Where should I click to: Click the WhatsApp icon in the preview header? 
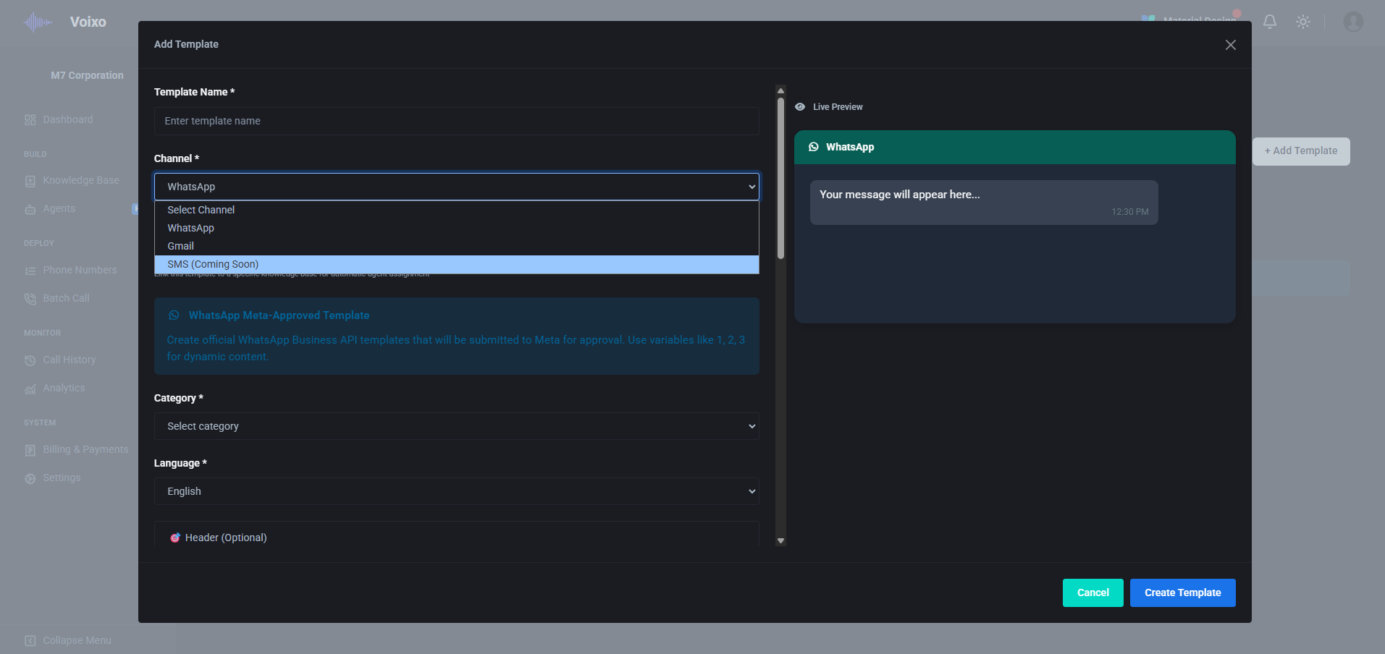814,147
